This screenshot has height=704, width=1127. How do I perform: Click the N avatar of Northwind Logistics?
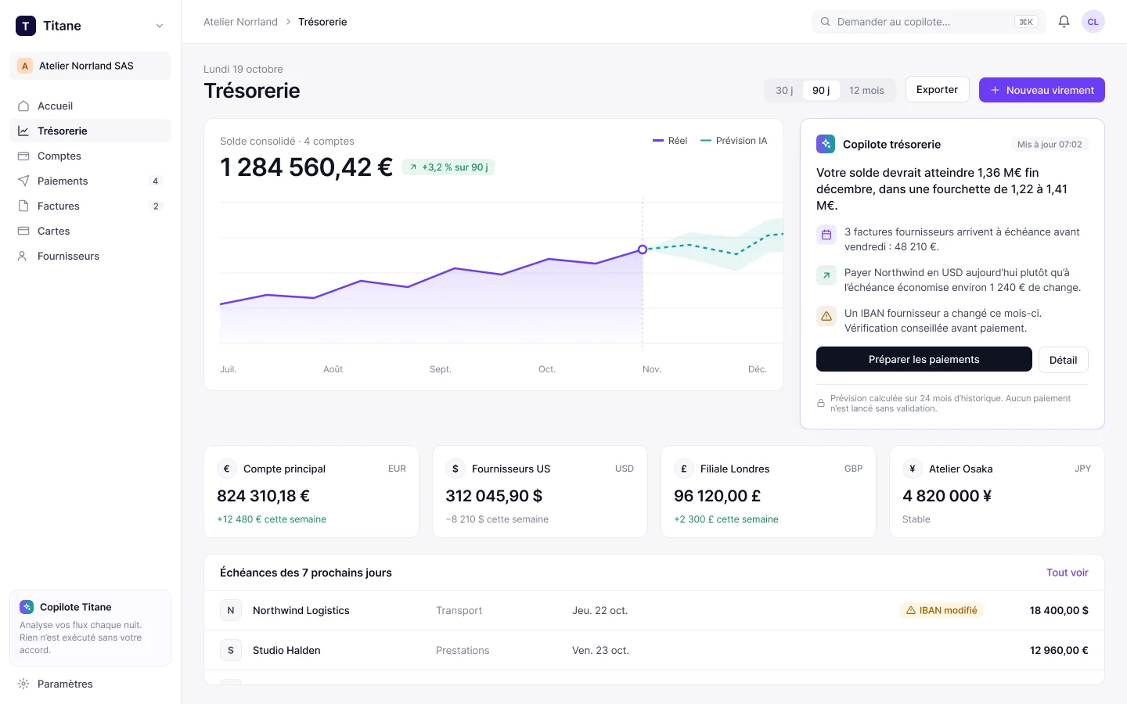(231, 610)
